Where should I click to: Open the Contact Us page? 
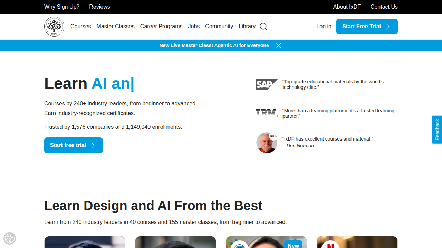coord(384,7)
